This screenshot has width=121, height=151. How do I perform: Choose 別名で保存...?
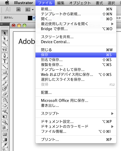76,60
